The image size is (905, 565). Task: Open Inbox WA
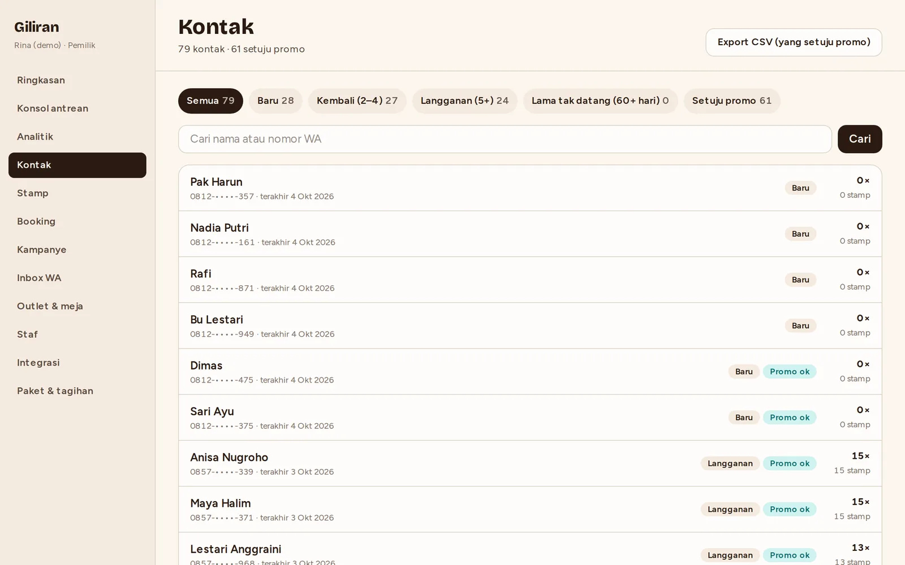point(77,278)
